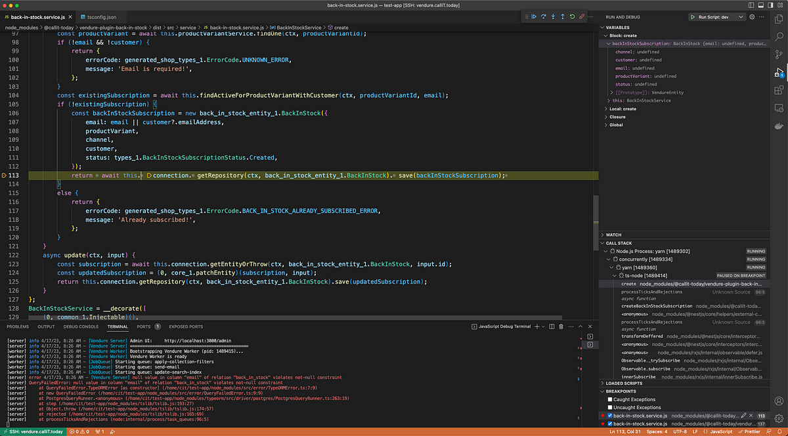Click the Step Into debug button
This screenshot has width=788, height=436.
(553, 16)
